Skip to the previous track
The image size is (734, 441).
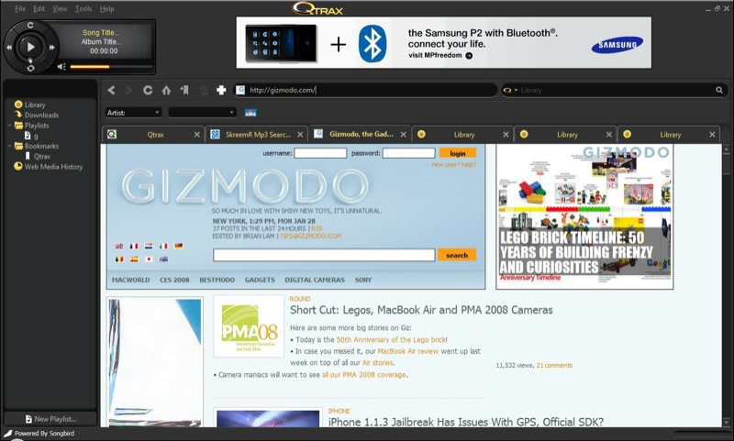[9, 48]
